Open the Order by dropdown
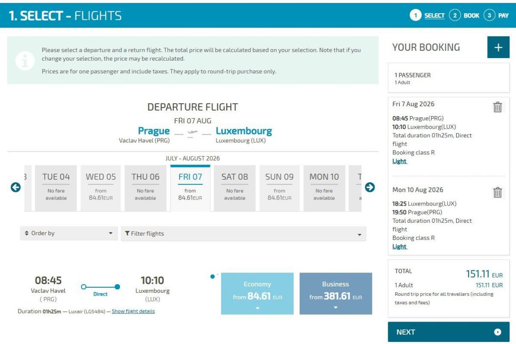Image resolution: width=516 pixels, height=344 pixels. 69,233
